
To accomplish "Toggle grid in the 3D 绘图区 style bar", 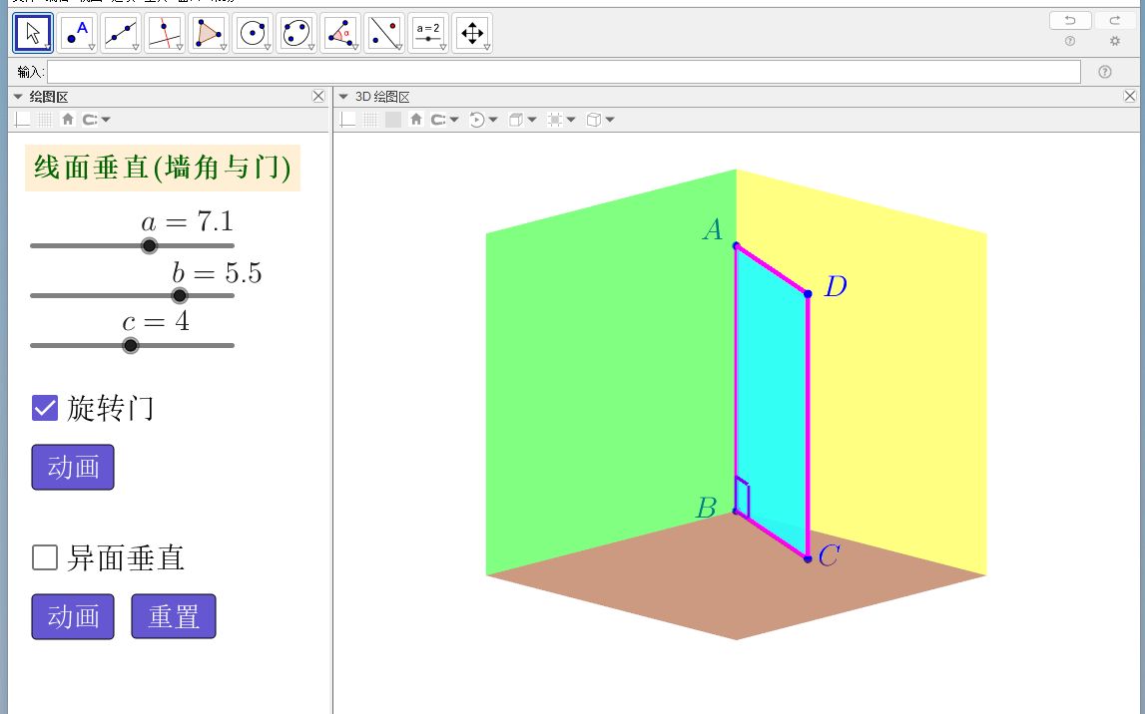I will pos(370,119).
